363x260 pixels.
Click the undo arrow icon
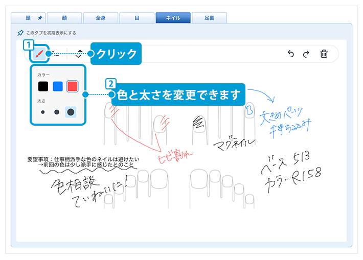[291, 54]
